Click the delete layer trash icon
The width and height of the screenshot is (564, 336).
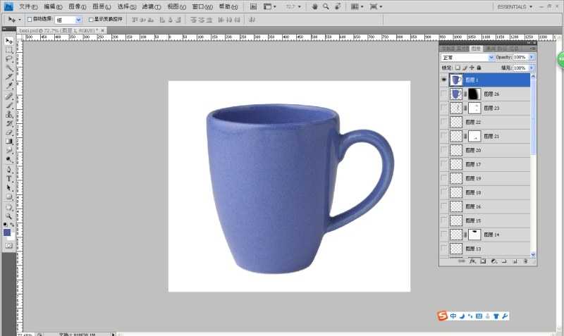click(x=526, y=261)
